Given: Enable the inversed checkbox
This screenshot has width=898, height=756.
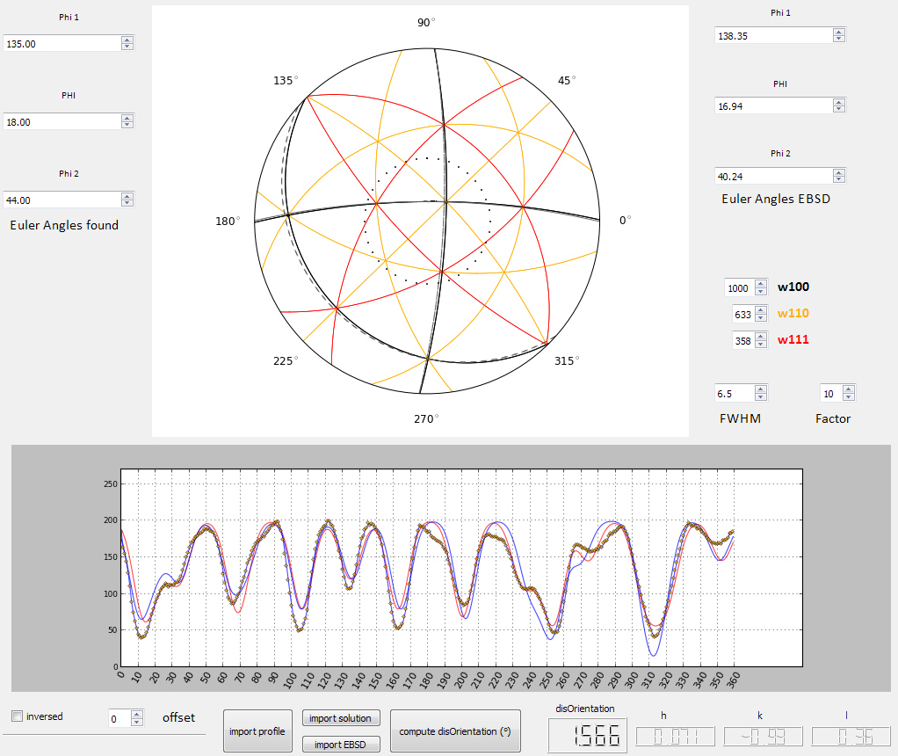Looking at the screenshot, I should point(17,716).
